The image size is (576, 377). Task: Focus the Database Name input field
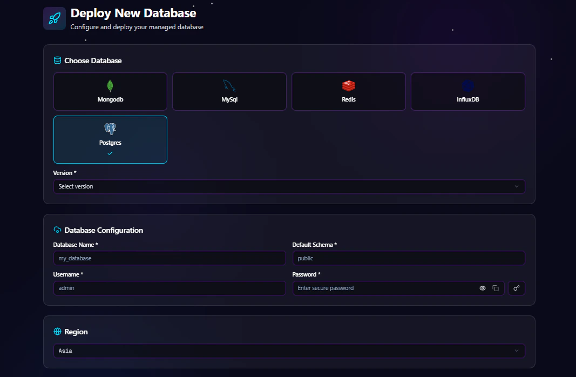[170, 258]
